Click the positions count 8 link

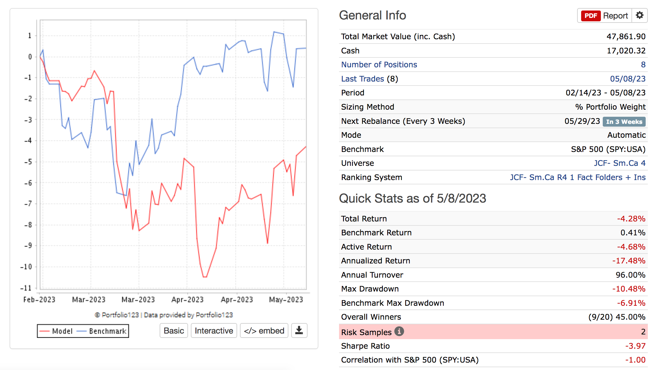643,65
